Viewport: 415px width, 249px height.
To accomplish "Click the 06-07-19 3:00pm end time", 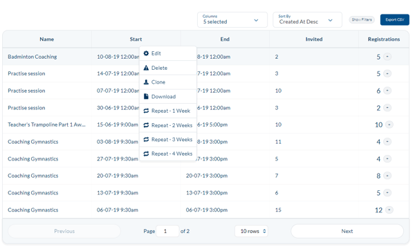I will click(207, 210).
